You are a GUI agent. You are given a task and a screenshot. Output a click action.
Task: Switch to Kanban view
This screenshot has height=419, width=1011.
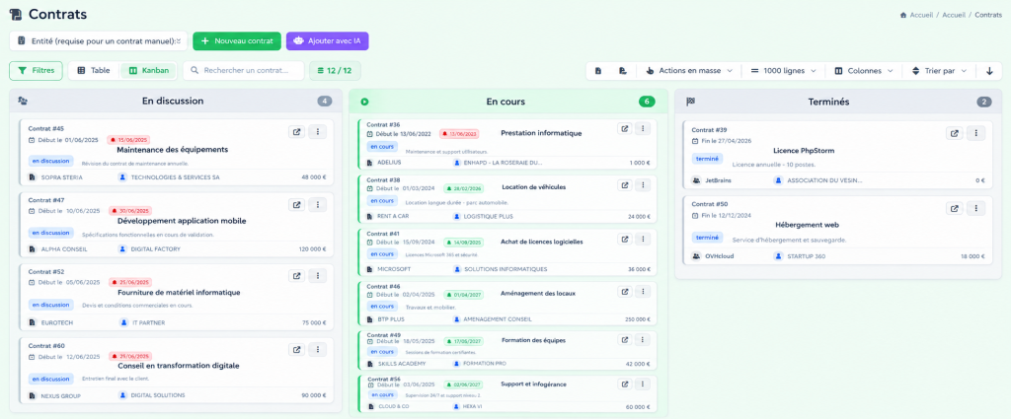coord(150,71)
